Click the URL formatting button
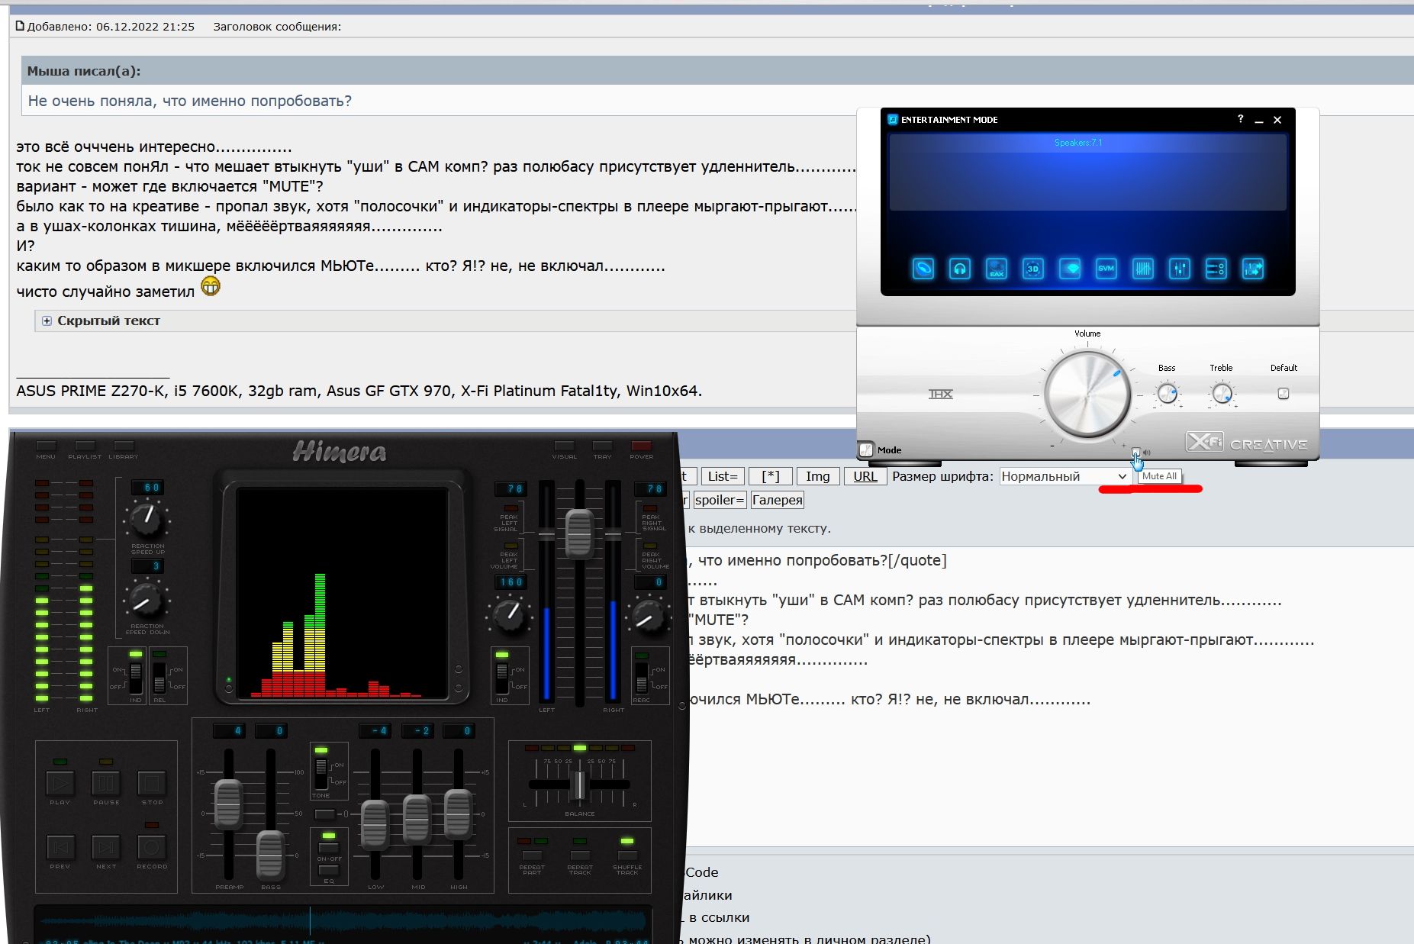Screen dimensions: 1414x944 point(865,476)
